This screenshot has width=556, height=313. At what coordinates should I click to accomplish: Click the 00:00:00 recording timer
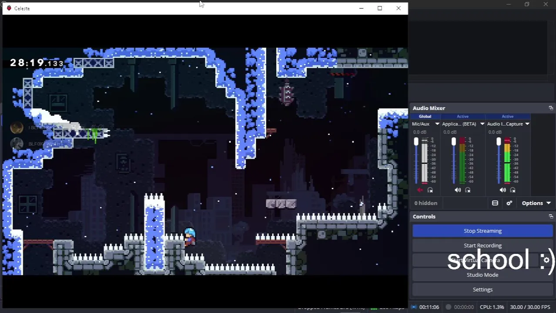click(464, 307)
